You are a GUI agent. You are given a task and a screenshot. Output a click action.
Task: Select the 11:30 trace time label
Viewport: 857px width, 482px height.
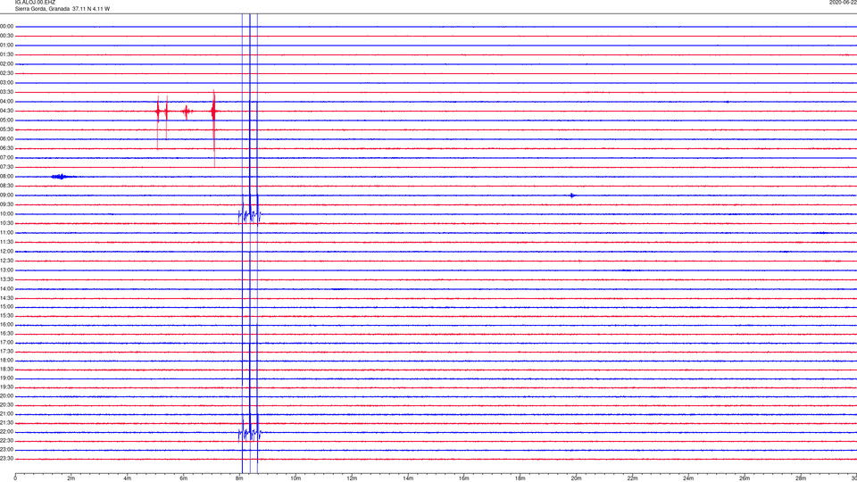coord(7,242)
